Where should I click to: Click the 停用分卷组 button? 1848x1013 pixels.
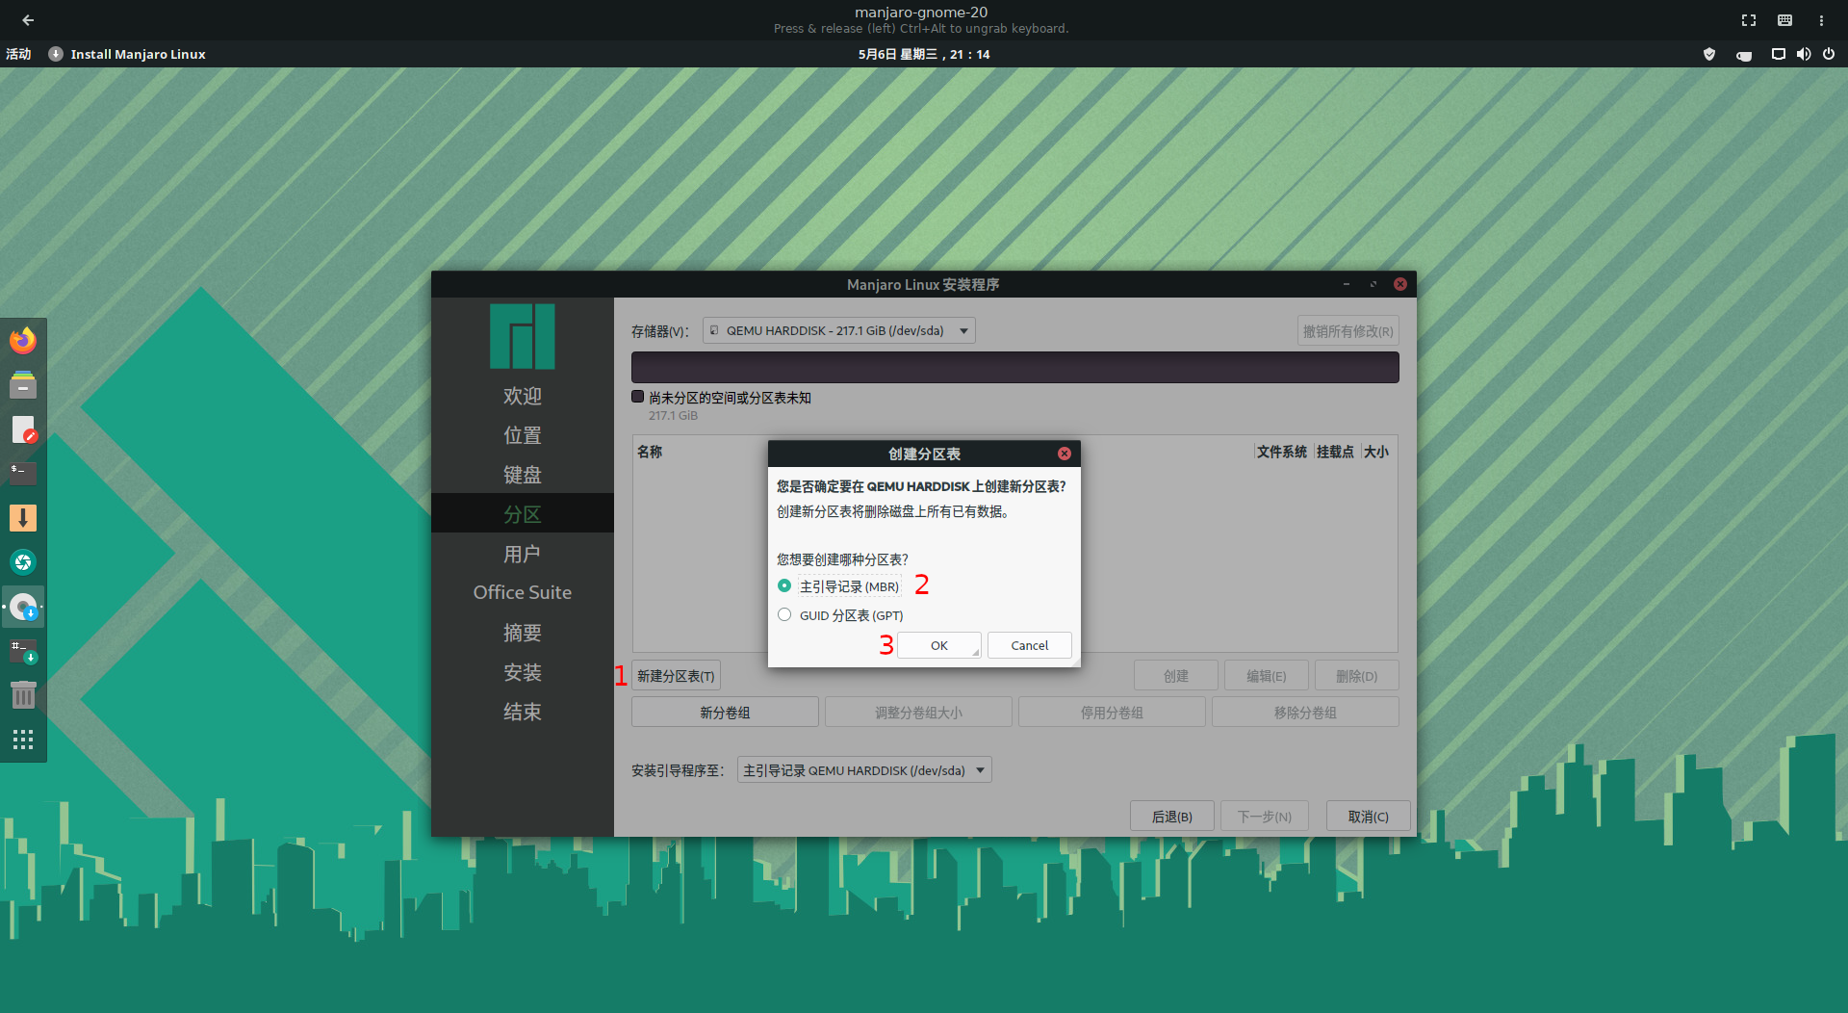[x=1112, y=713]
